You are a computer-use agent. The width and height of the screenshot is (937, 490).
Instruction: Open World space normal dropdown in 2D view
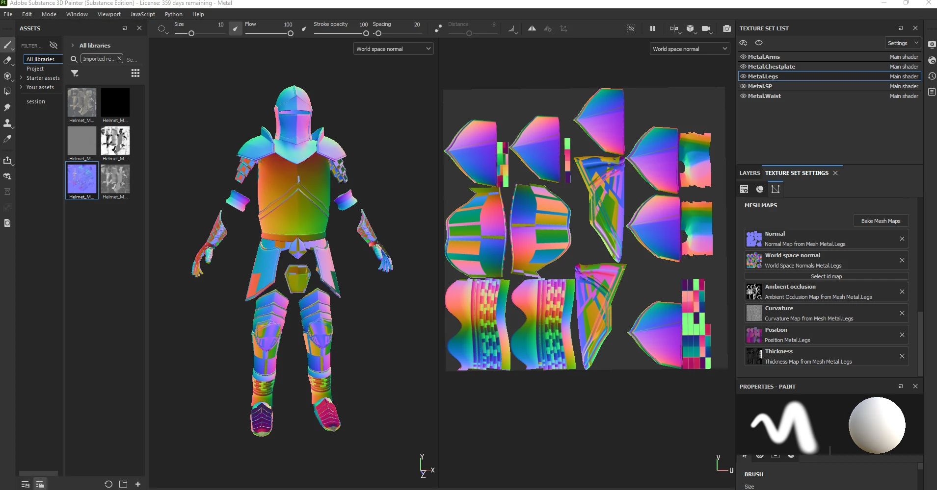(690, 49)
